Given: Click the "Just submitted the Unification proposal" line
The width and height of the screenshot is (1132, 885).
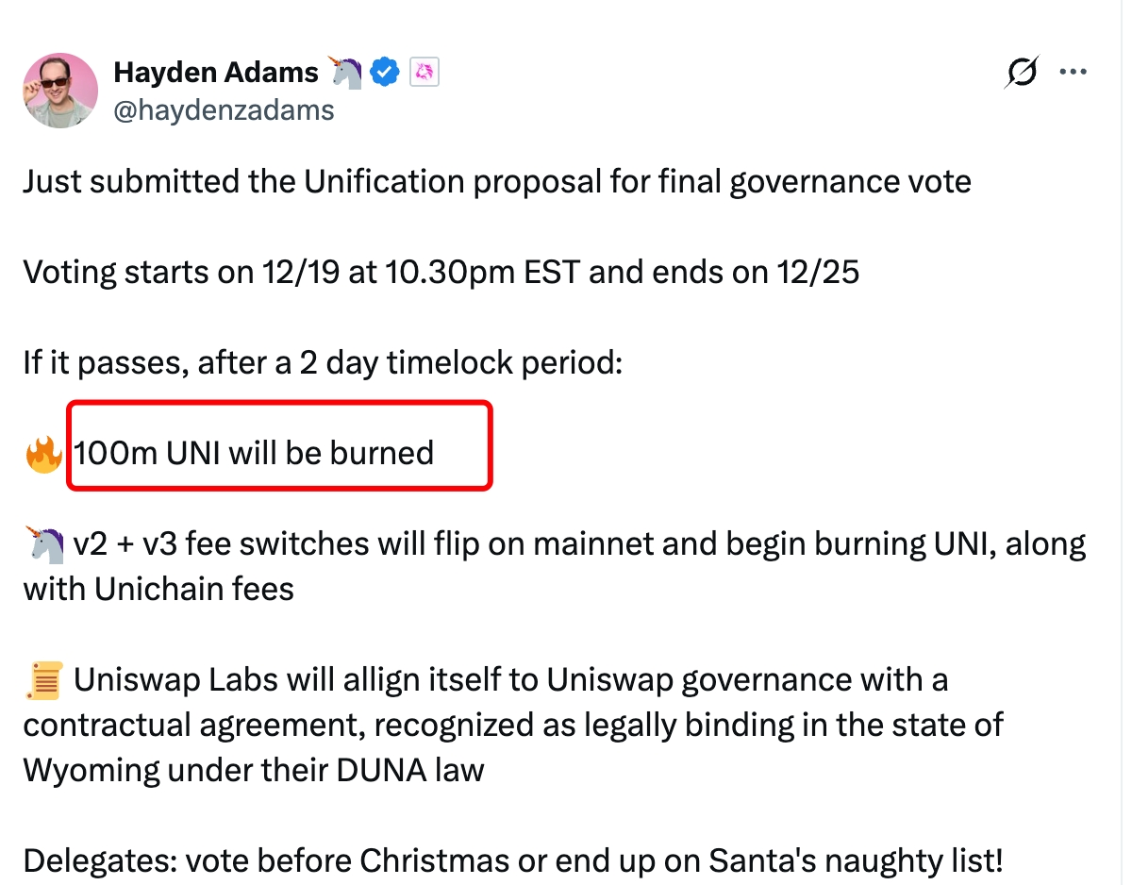Looking at the screenshot, I should click(x=496, y=180).
